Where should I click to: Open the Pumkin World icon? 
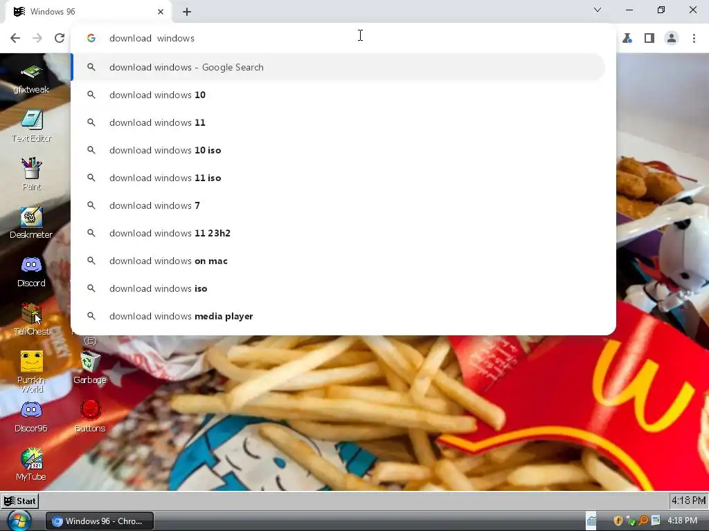[31, 371]
